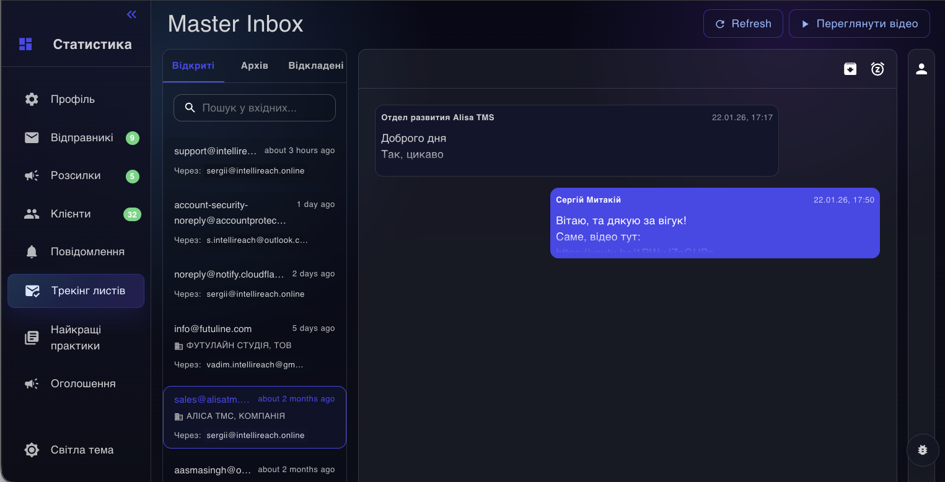The height and width of the screenshot is (482, 945).
Task: Select the sales@alisatm… conversation
Action: [255, 417]
